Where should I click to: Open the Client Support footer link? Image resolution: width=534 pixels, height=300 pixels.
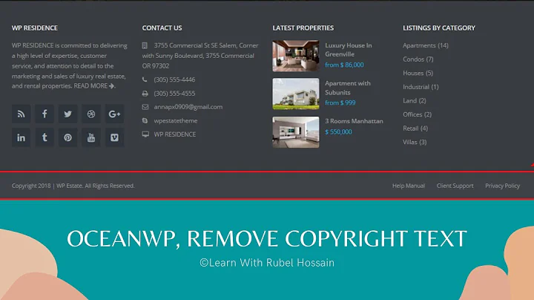click(x=455, y=186)
